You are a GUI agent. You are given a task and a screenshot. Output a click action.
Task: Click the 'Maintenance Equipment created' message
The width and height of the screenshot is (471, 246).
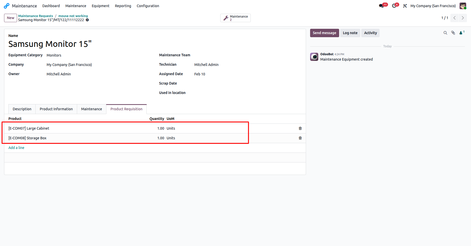coord(347,59)
